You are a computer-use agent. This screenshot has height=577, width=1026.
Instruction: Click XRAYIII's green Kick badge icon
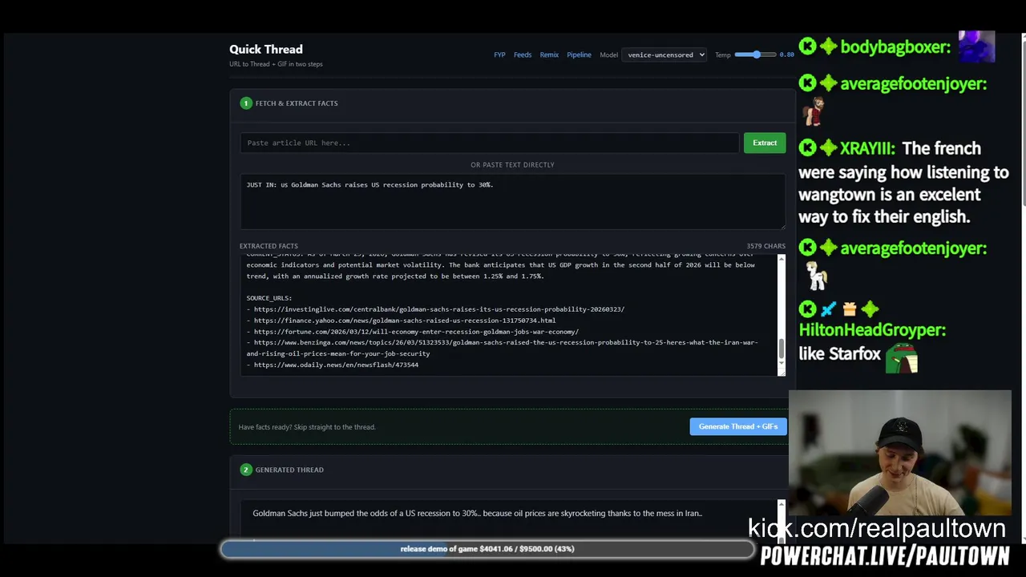(807, 148)
